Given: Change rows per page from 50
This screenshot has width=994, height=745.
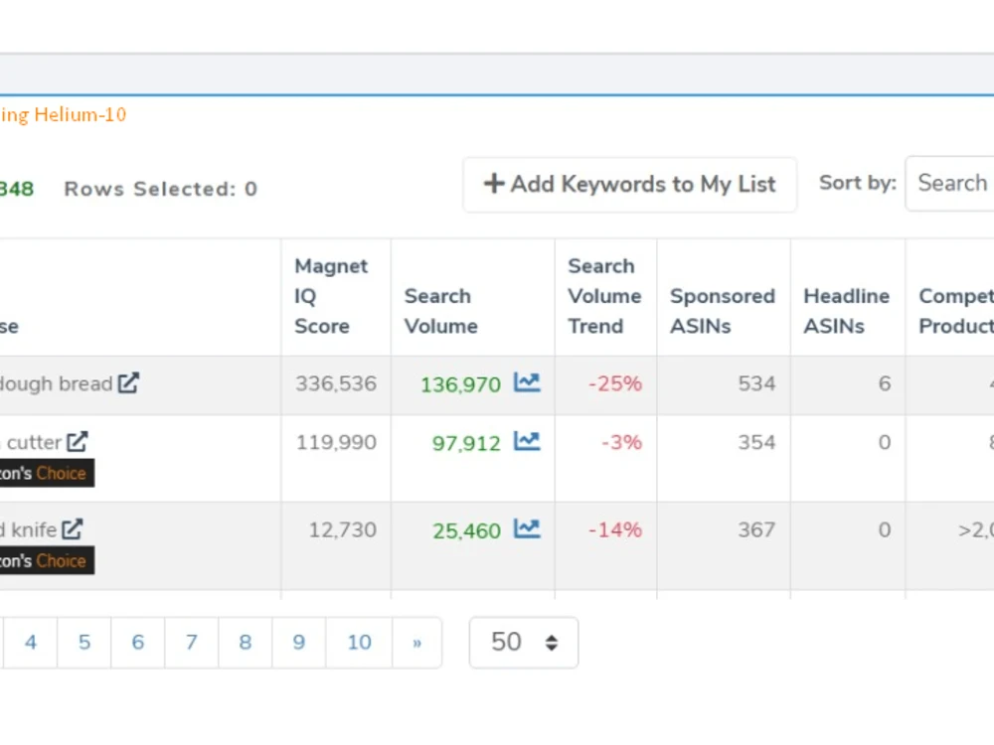Looking at the screenshot, I should click(x=524, y=643).
